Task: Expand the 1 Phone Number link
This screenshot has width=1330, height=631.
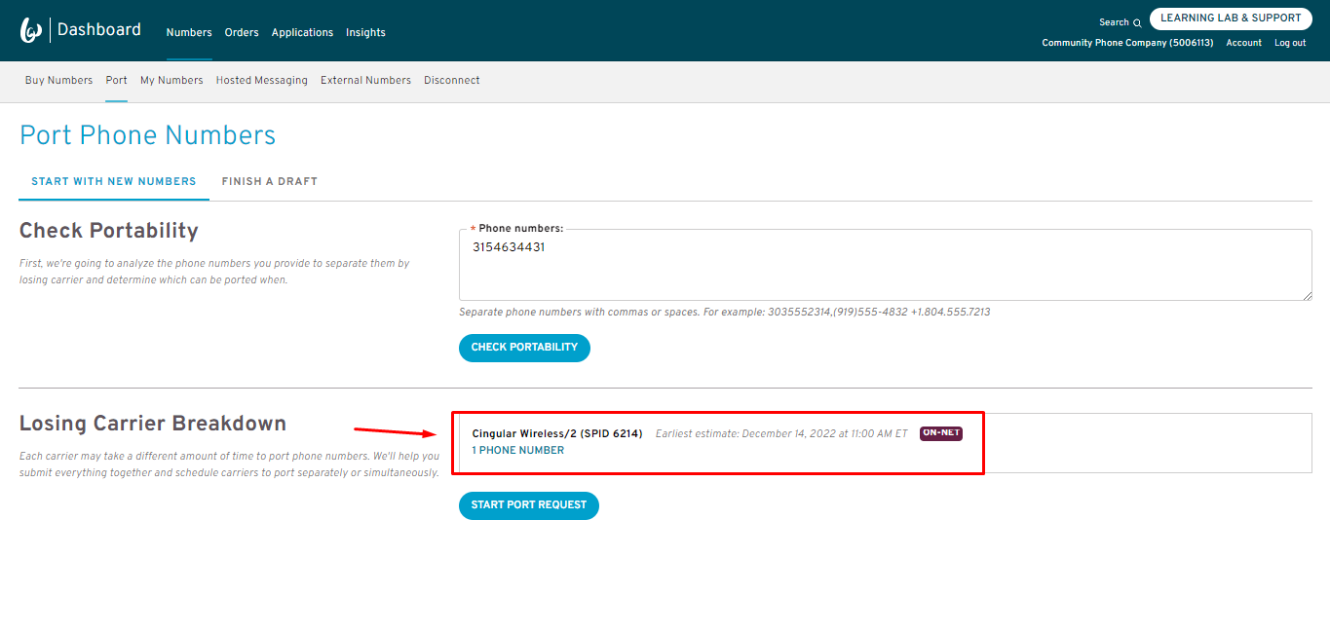Action: pyautogui.click(x=517, y=451)
